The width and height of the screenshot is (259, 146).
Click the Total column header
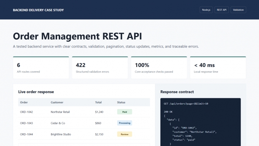(x=98, y=102)
